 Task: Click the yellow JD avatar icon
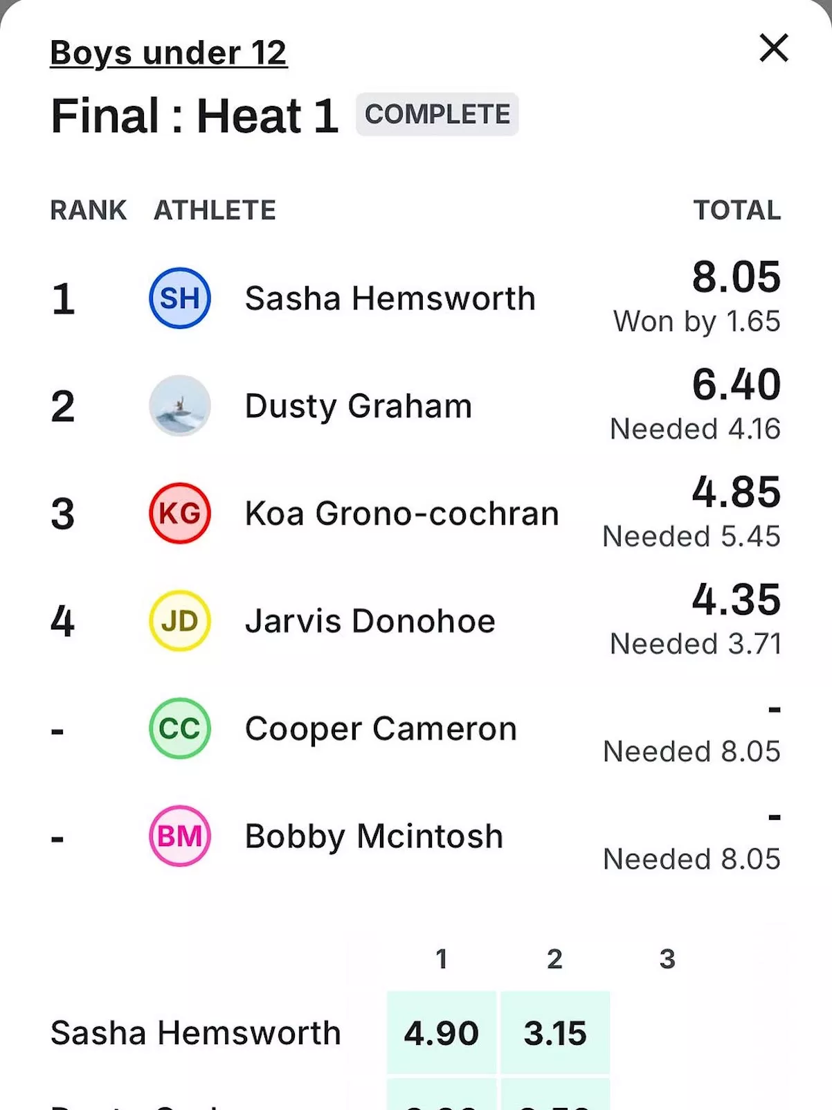180,621
